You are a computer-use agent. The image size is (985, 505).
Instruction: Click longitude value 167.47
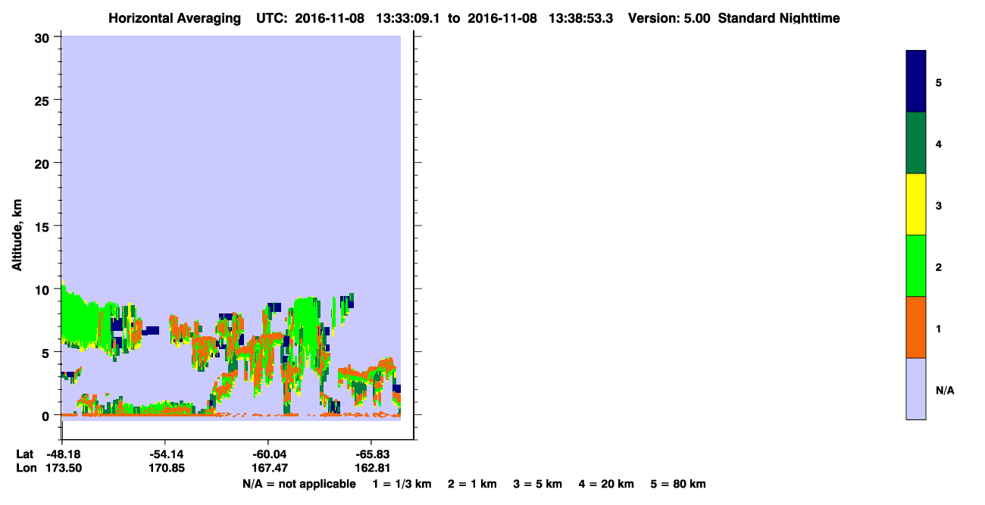pyautogui.click(x=268, y=469)
